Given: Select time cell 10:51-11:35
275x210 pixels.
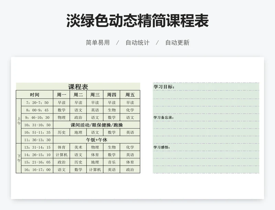Looking at the screenshot, I should click(x=37, y=132).
